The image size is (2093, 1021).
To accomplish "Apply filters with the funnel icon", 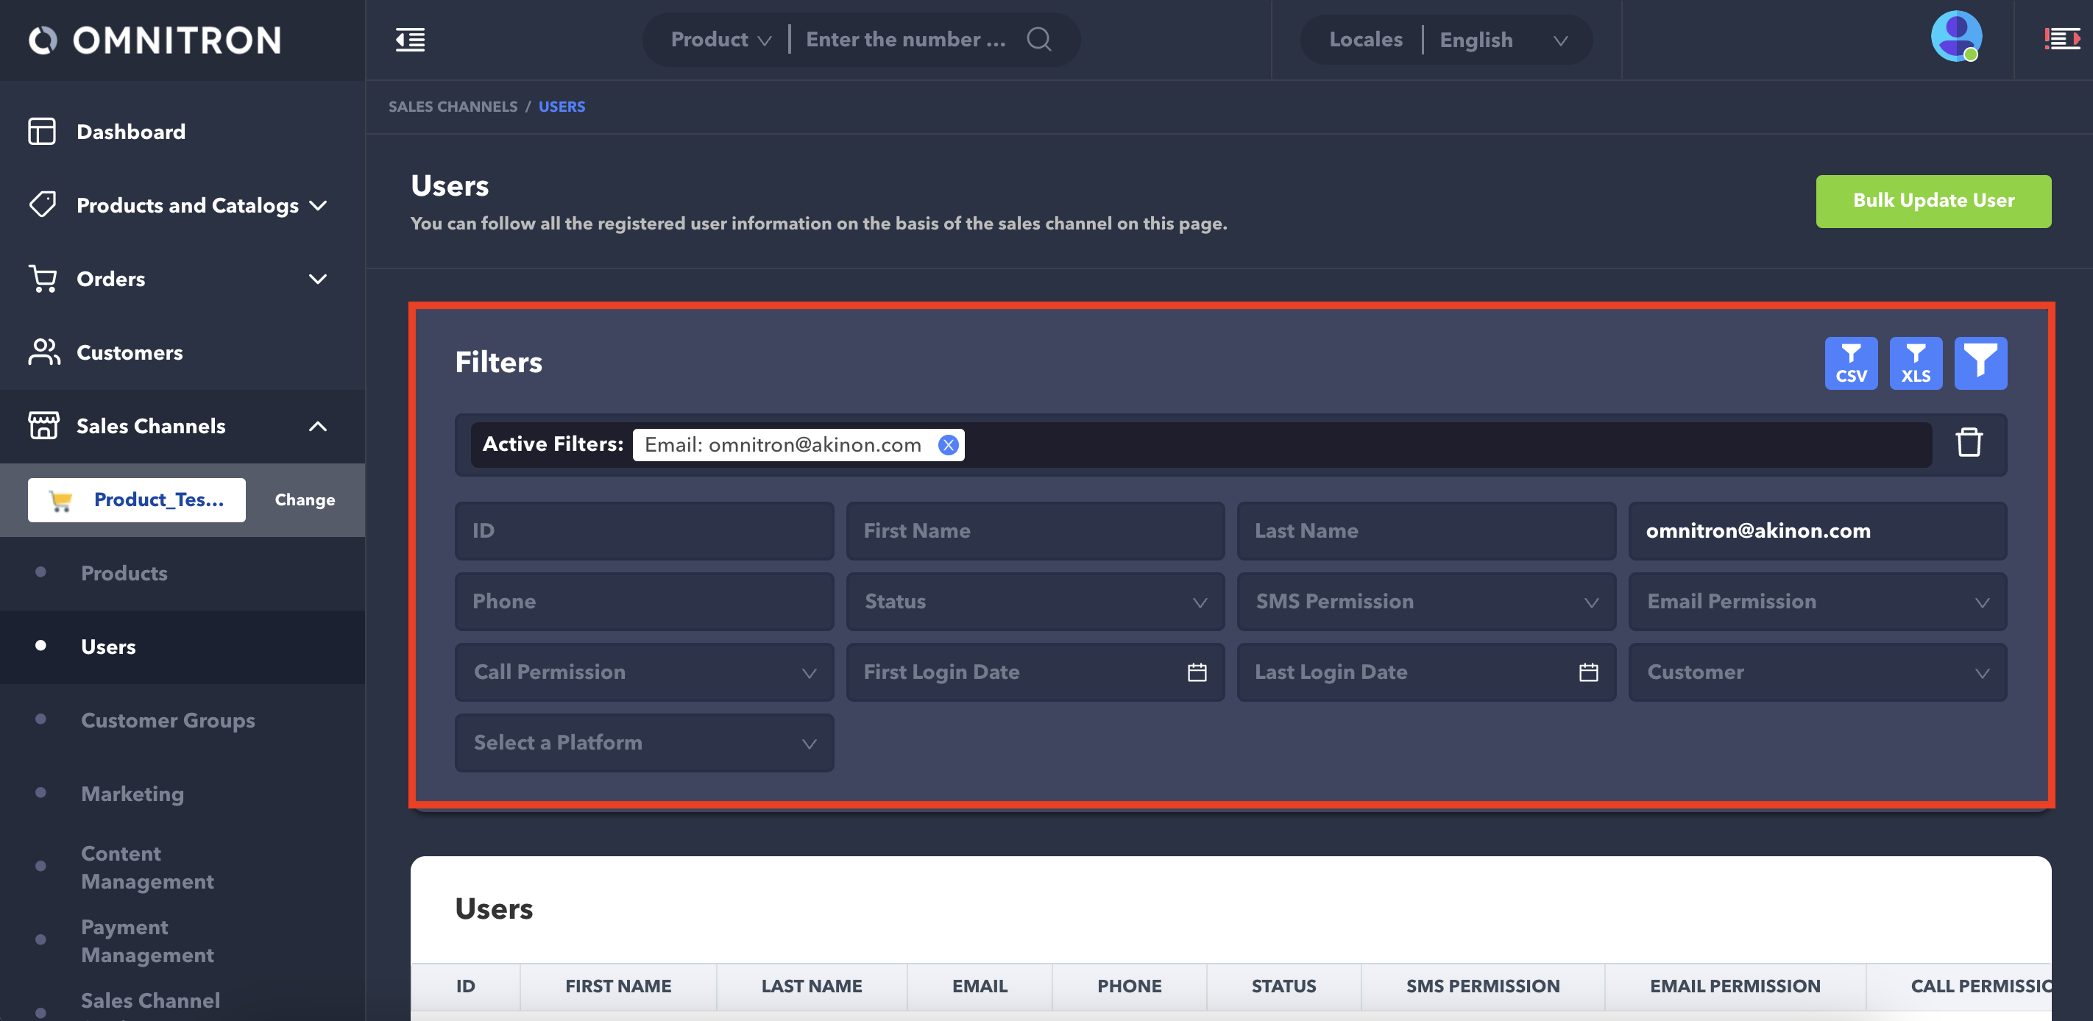I will [1979, 363].
